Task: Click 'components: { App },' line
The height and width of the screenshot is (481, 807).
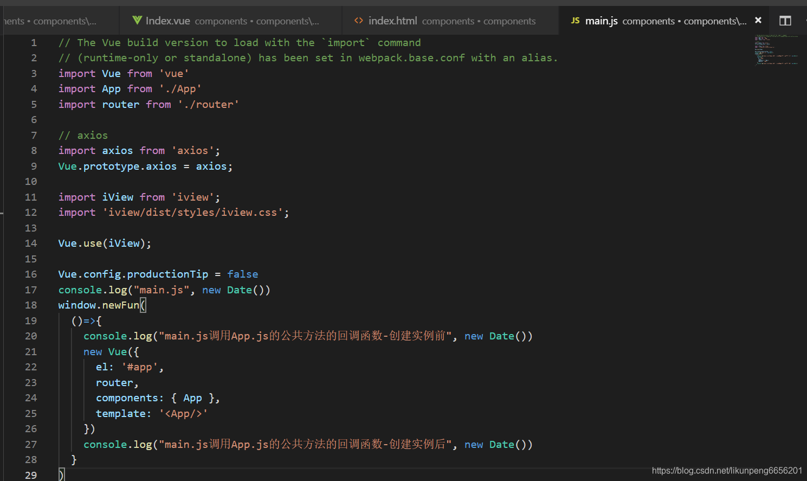Action: (158, 398)
